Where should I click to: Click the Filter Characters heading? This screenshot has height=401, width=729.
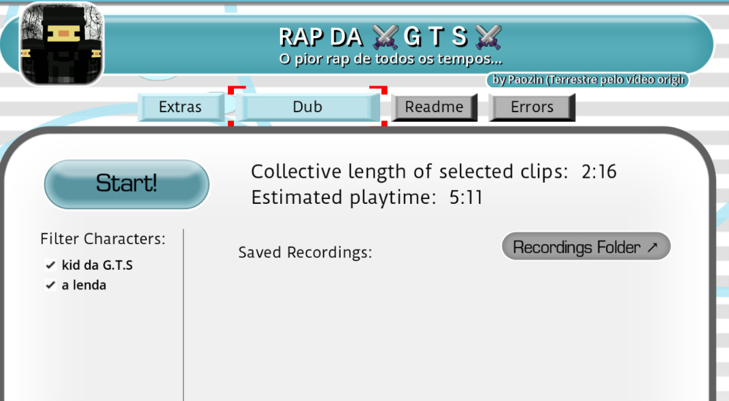[x=103, y=239]
